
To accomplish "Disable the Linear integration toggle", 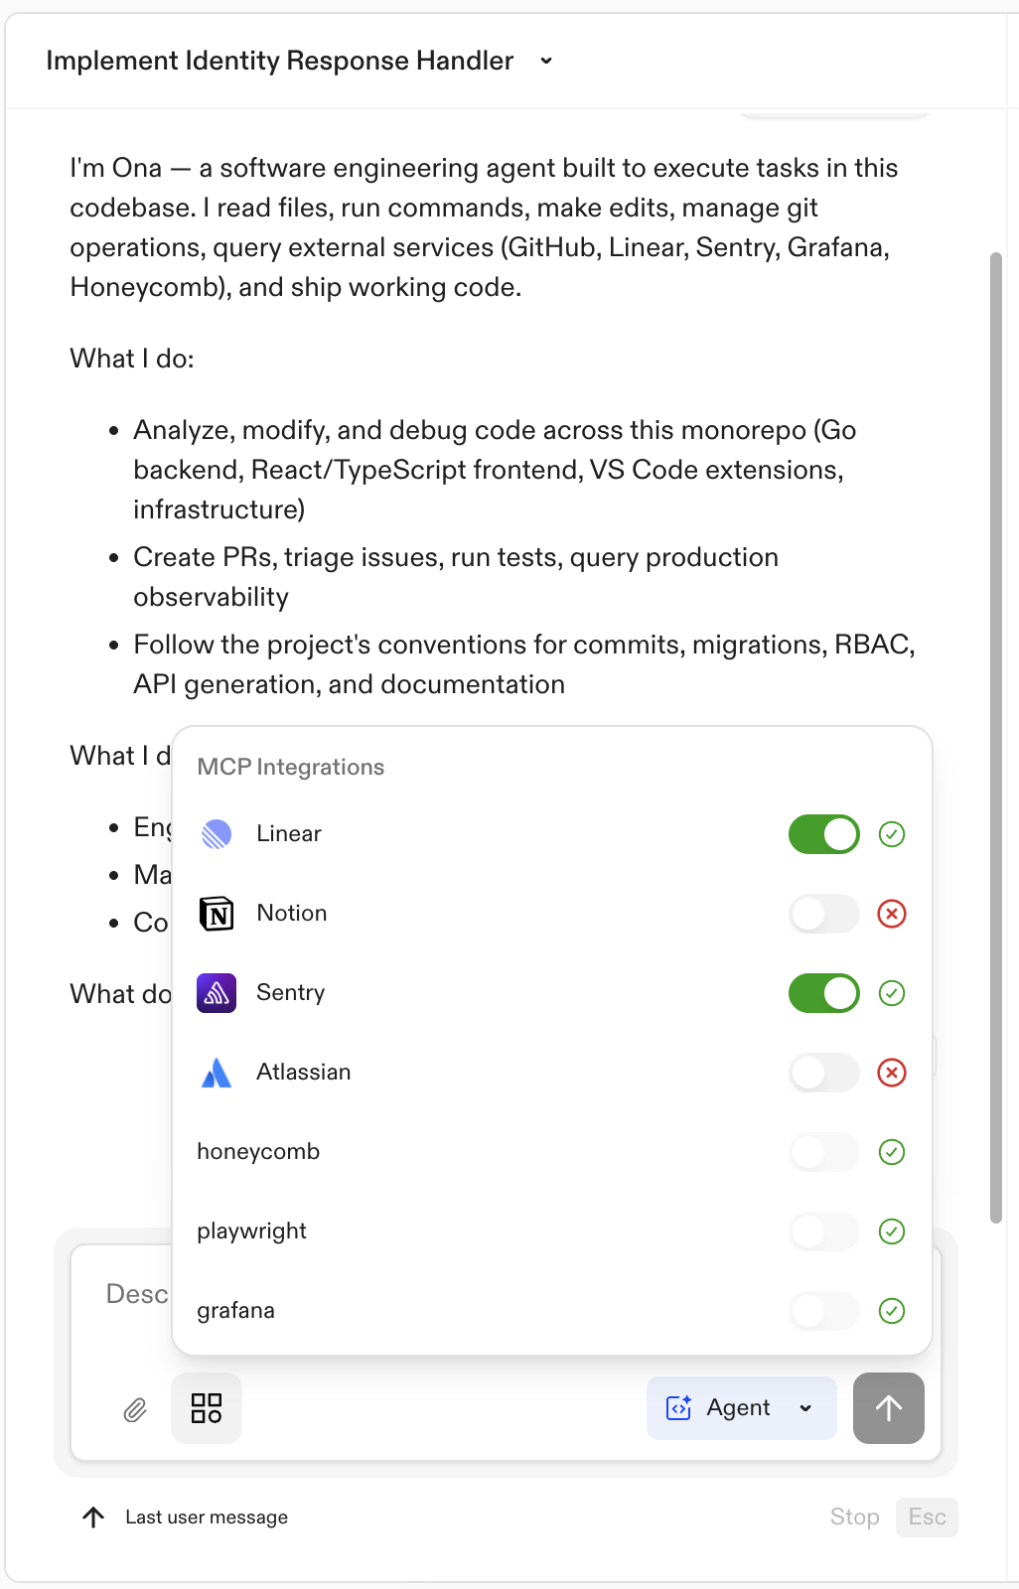I will [x=823, y=834].
